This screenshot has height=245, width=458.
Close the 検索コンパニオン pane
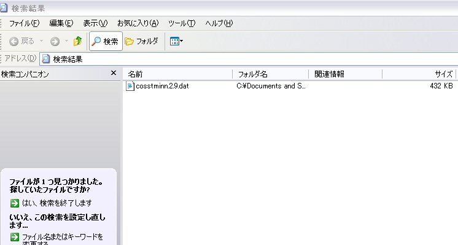pos(114,73)
